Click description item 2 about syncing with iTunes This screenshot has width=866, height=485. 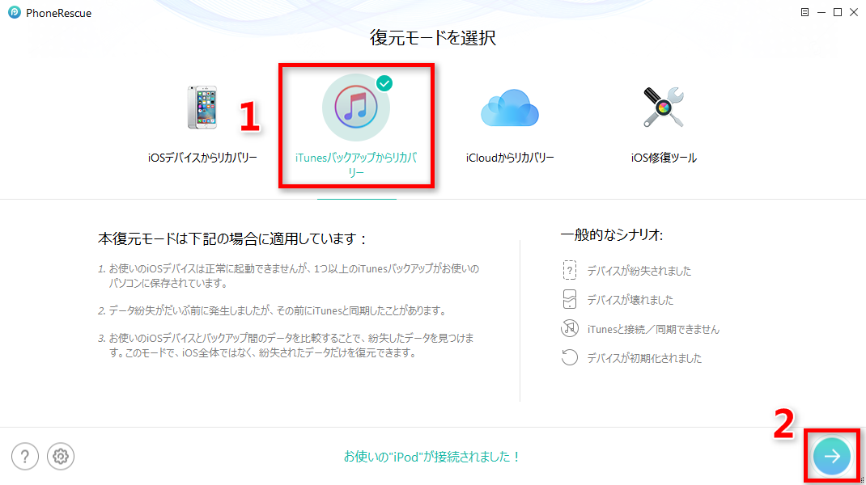[272, 311]
